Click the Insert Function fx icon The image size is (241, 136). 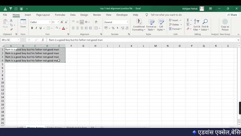click(x=43, y=40)
